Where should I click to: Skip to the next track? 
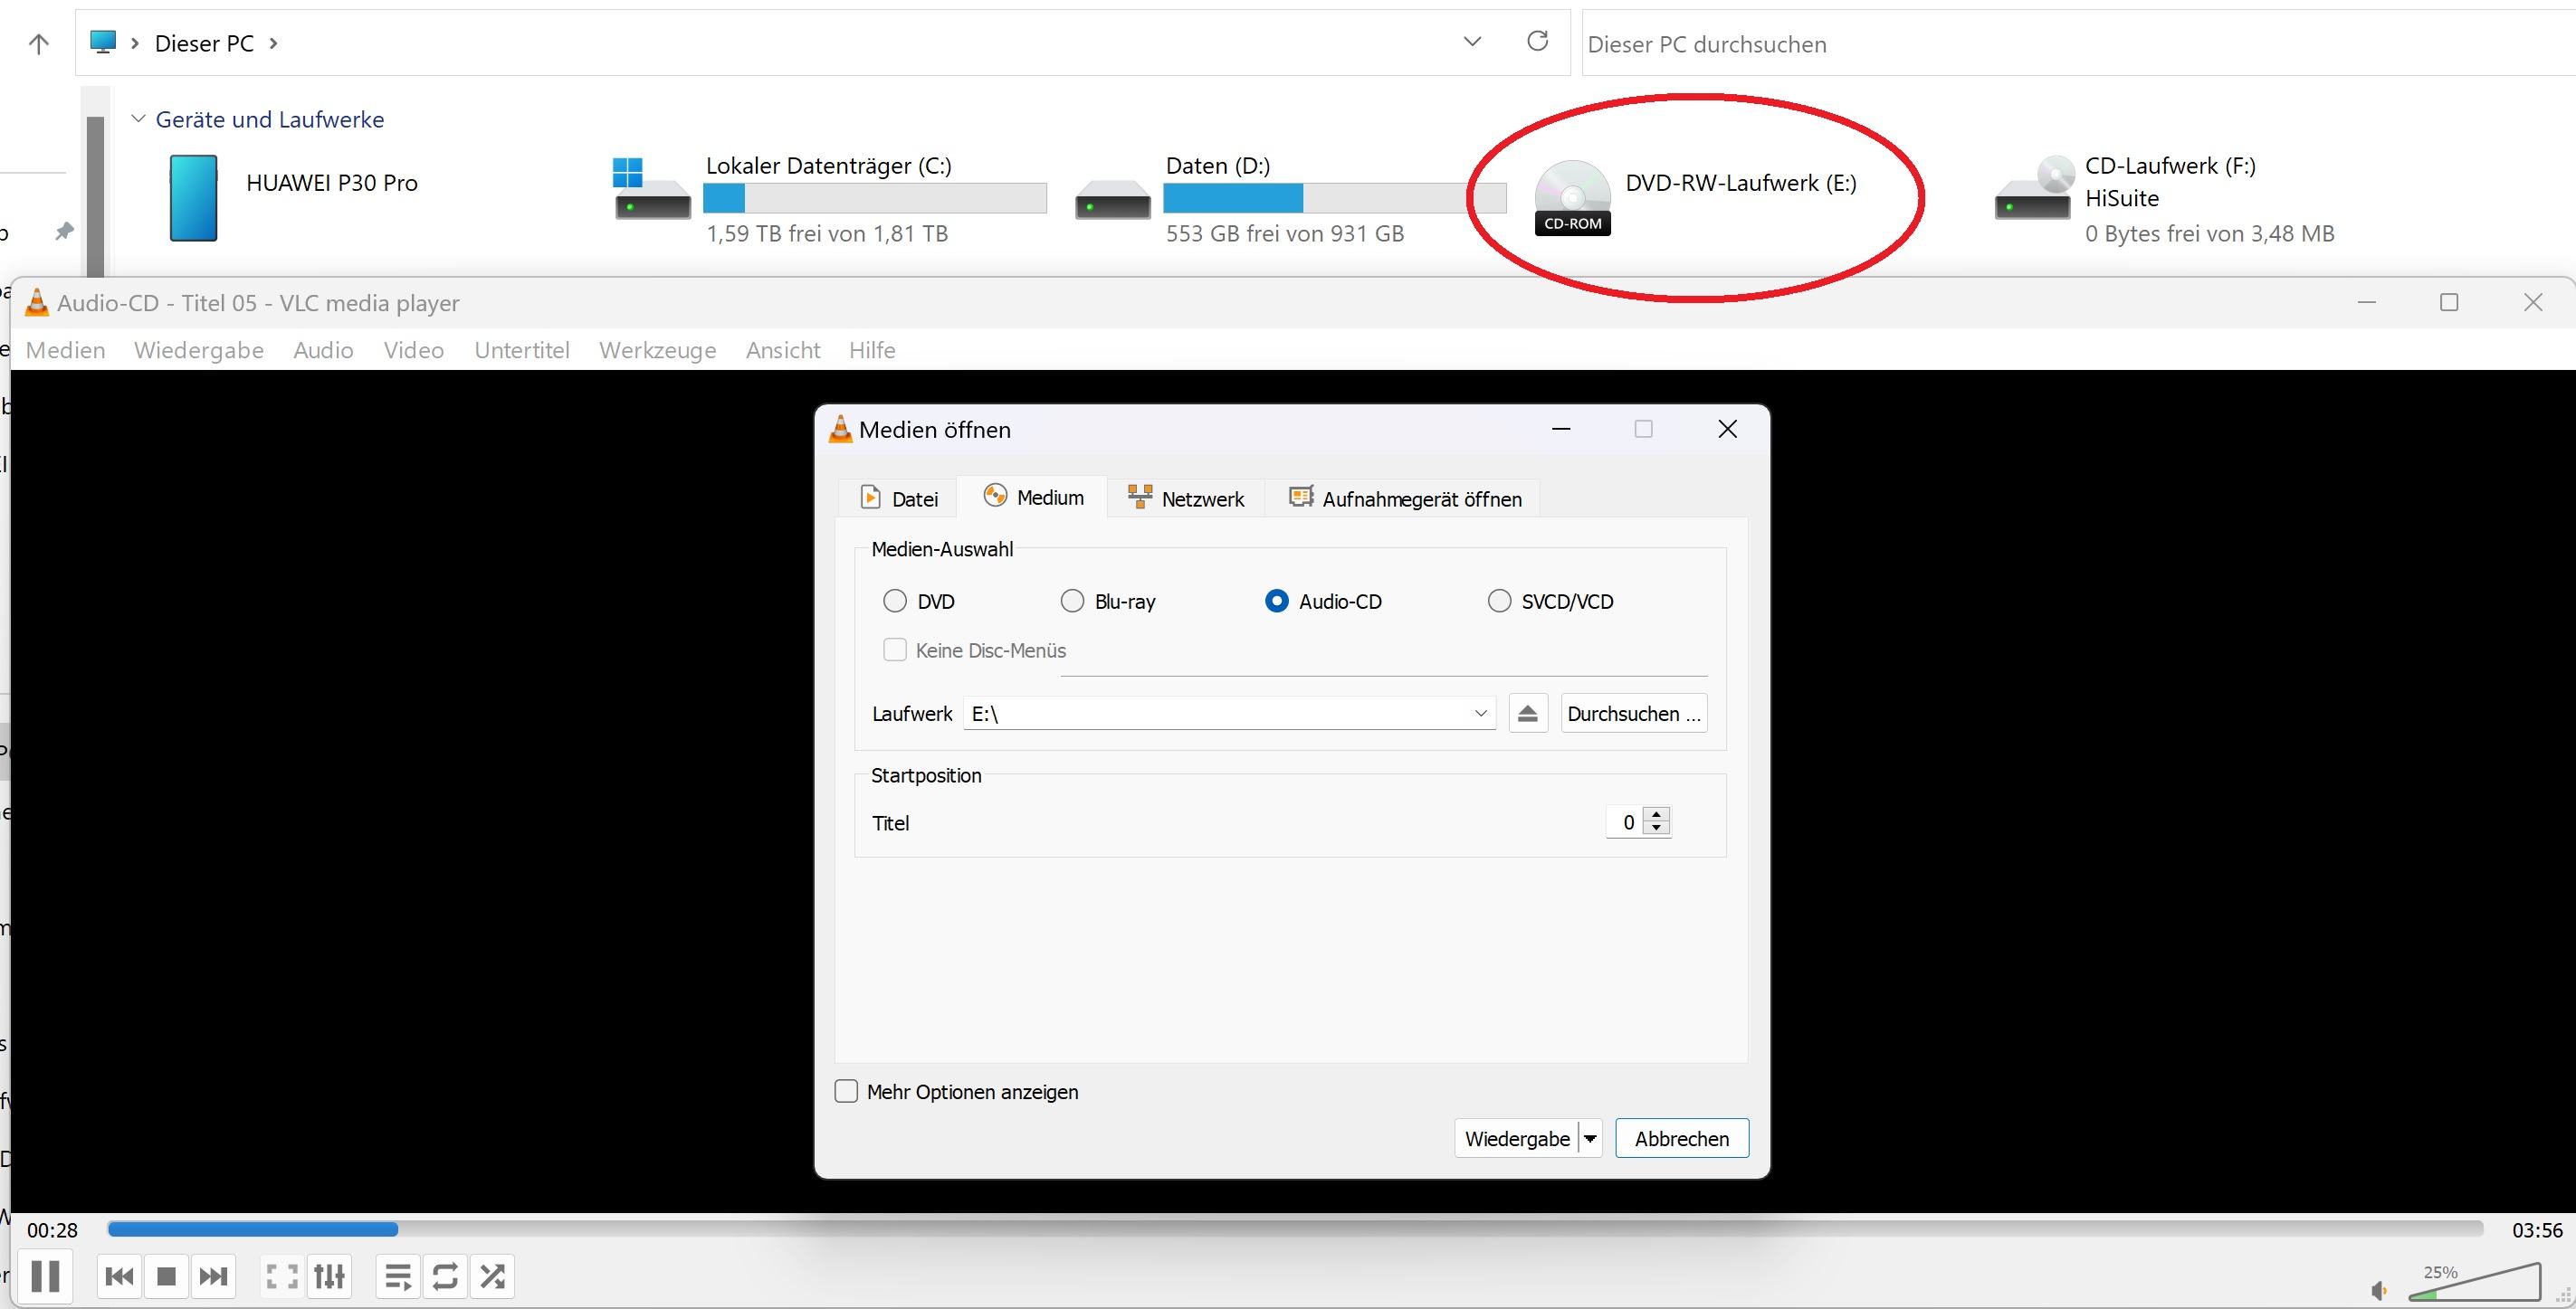[213, 1276]
